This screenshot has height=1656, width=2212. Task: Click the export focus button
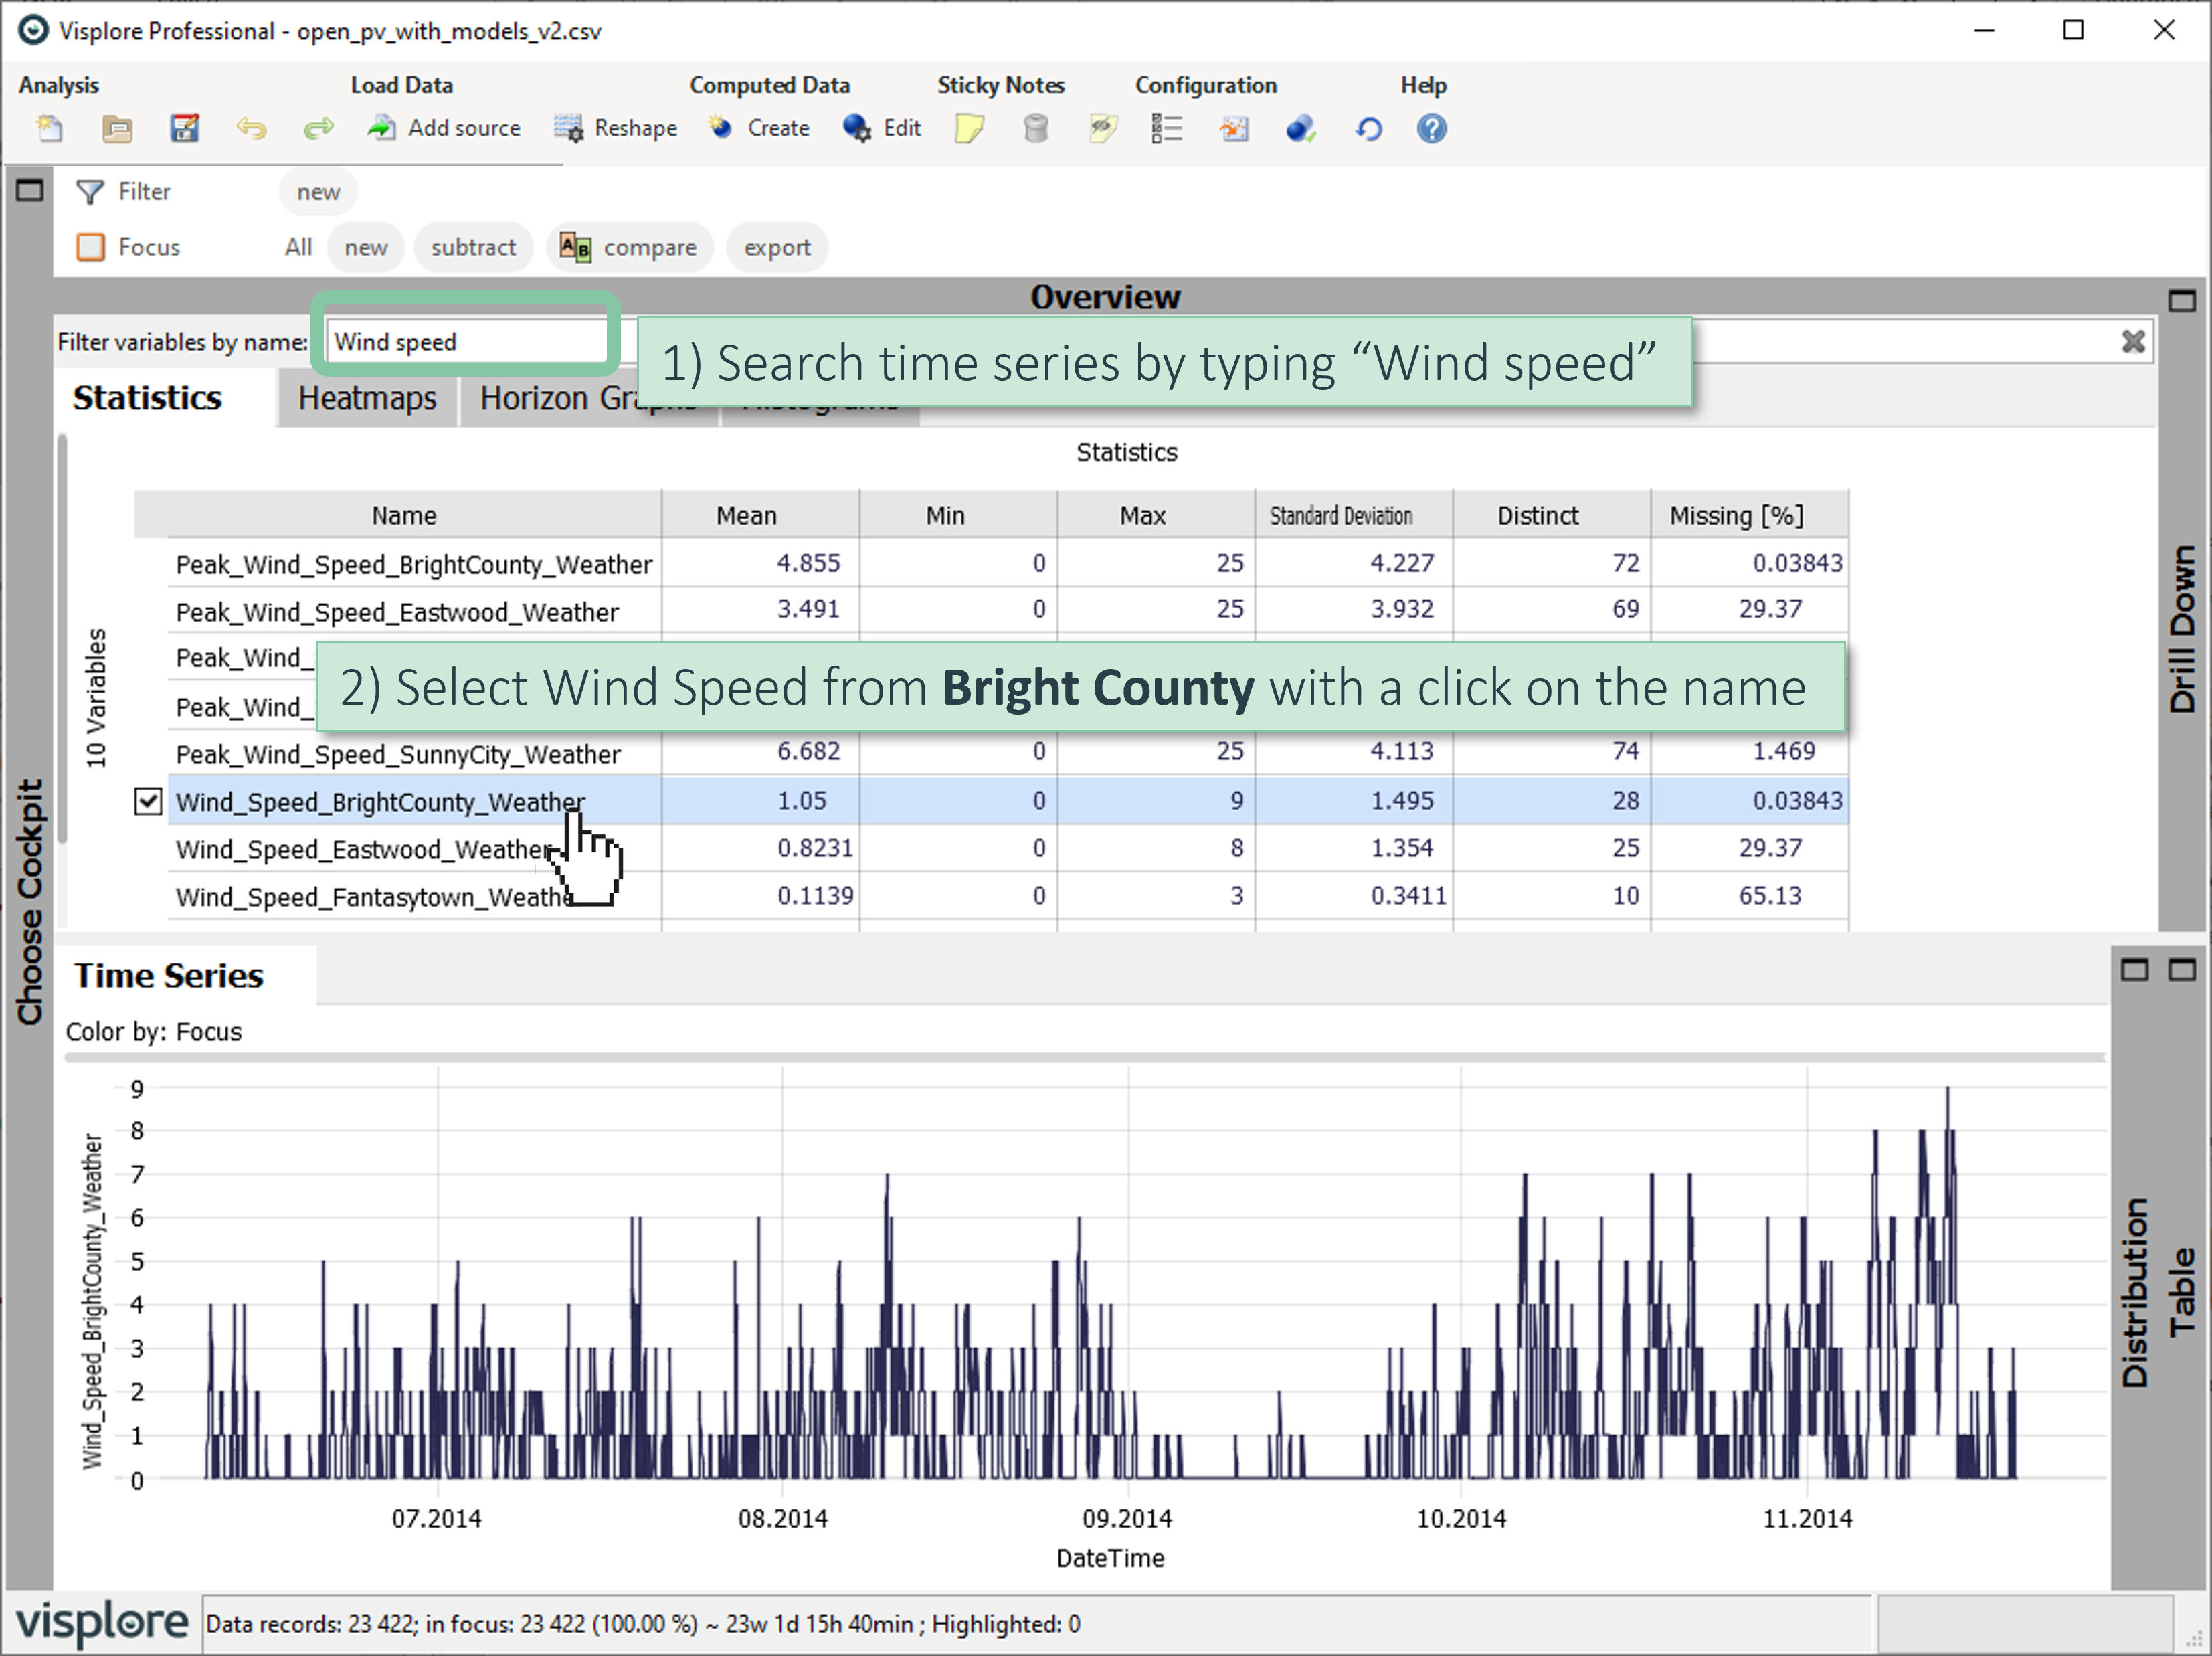tap(776, 247)
